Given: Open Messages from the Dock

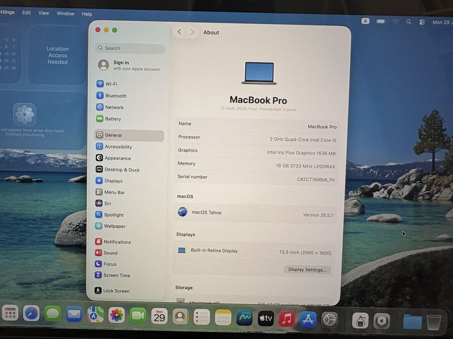Looking at the screenshot, I should click(52, 314).
